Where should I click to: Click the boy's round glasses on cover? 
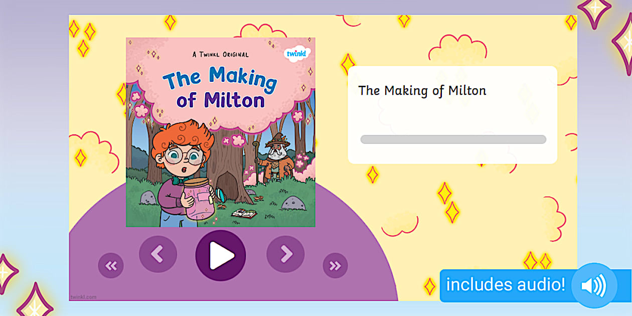(184, 156)
